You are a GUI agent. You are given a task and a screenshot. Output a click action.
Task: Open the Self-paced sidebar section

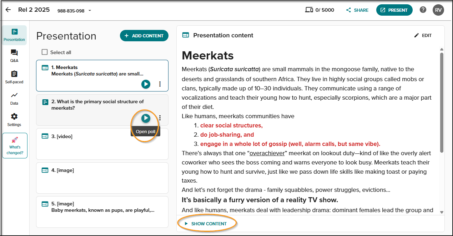click(14, 77)
